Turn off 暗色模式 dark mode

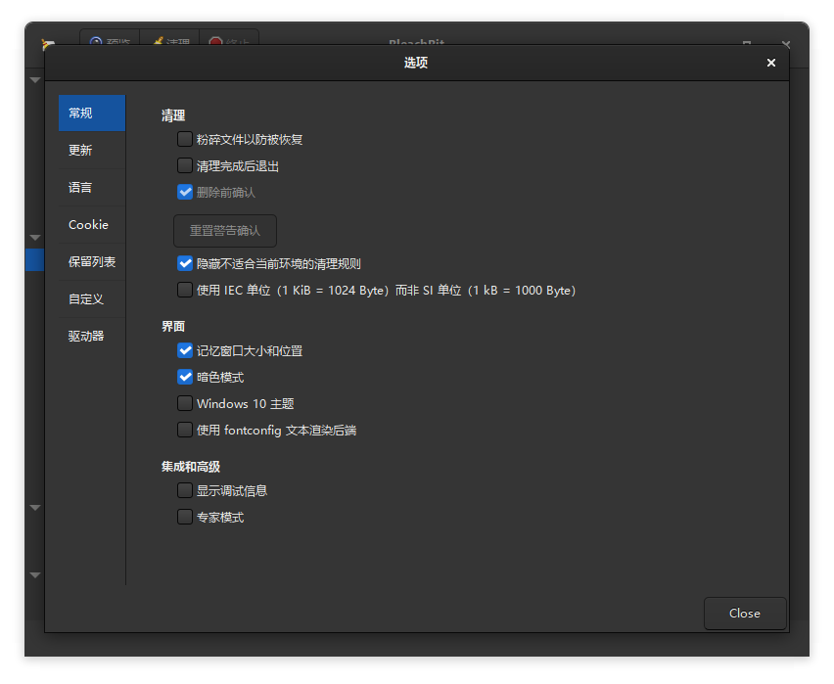coord(185,377)
